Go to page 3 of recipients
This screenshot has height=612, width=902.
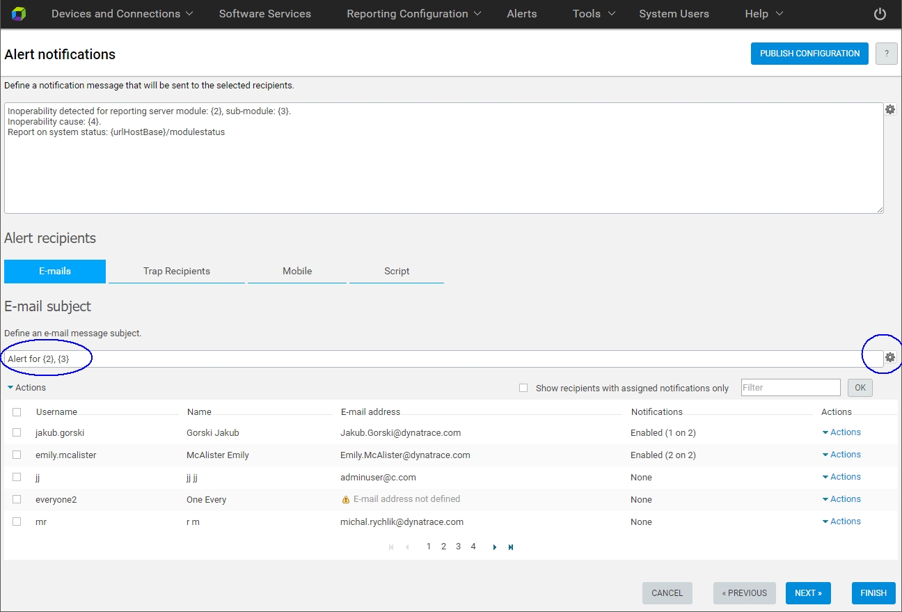click(x=458, y=547)
